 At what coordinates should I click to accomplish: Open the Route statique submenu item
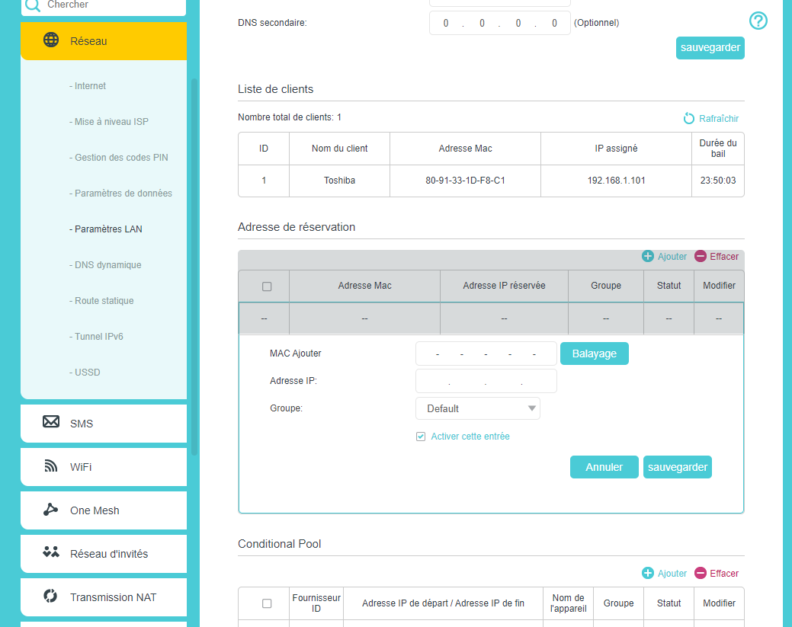[104, 301]
